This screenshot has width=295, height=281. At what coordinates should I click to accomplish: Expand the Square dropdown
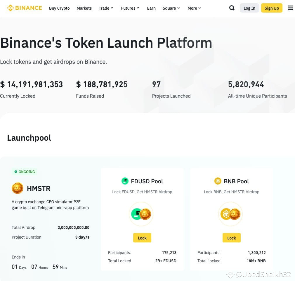[x=171, y=8]
